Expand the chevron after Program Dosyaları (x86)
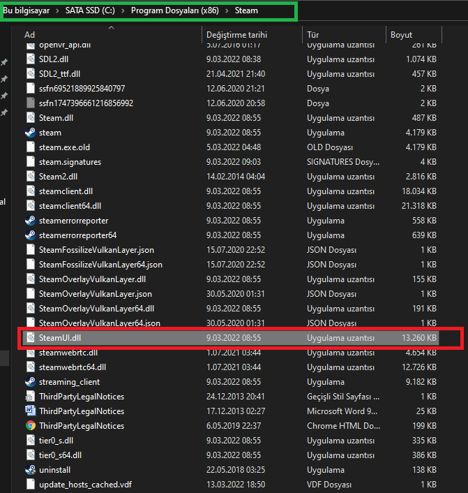Image resolution: width=468 pixels, height=493 pixels. (x=227, y=10)
